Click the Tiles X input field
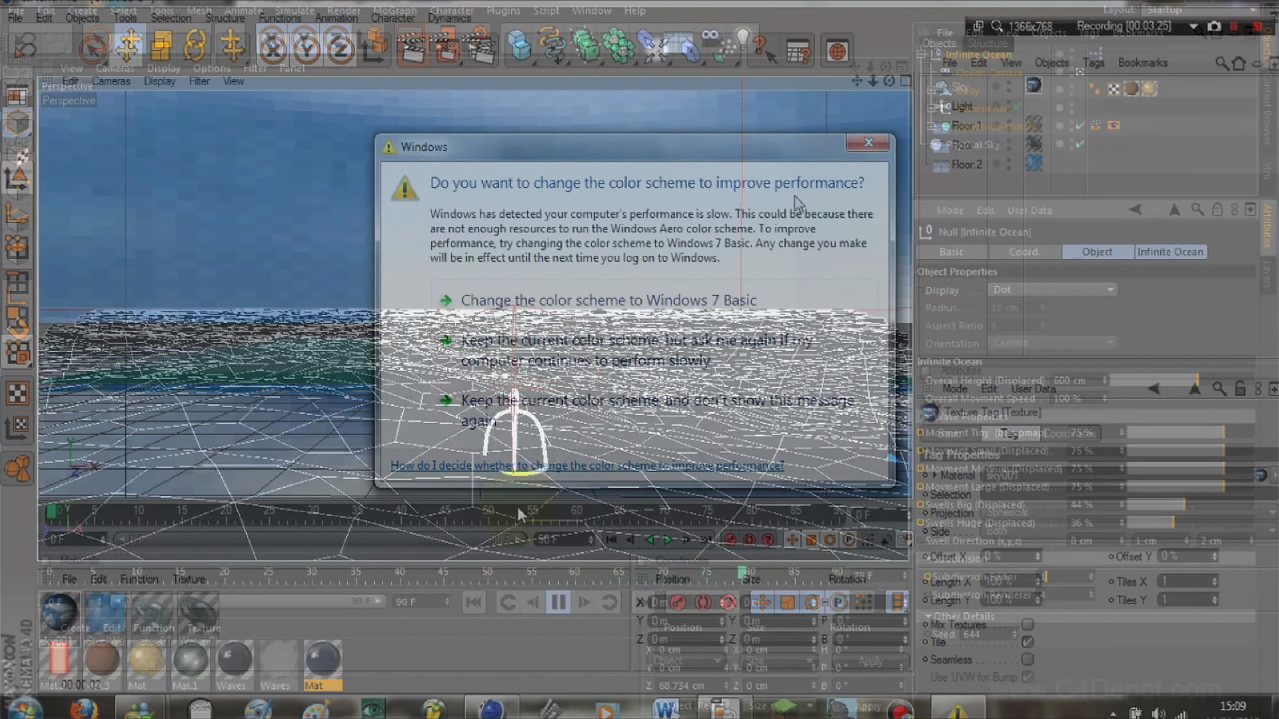 tap(1188, 581)
